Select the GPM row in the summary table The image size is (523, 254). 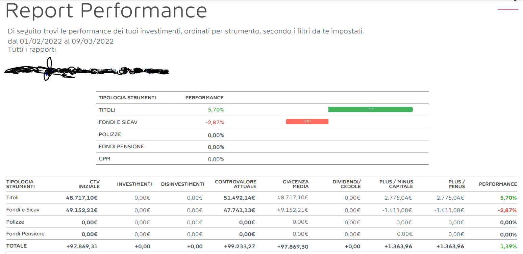(x=104, y=159)
